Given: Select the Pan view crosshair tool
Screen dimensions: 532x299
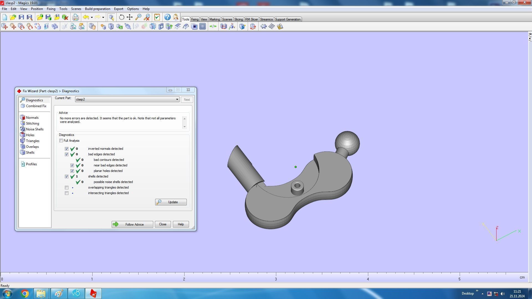Looking at the screenshot, I should click(129, 17).
